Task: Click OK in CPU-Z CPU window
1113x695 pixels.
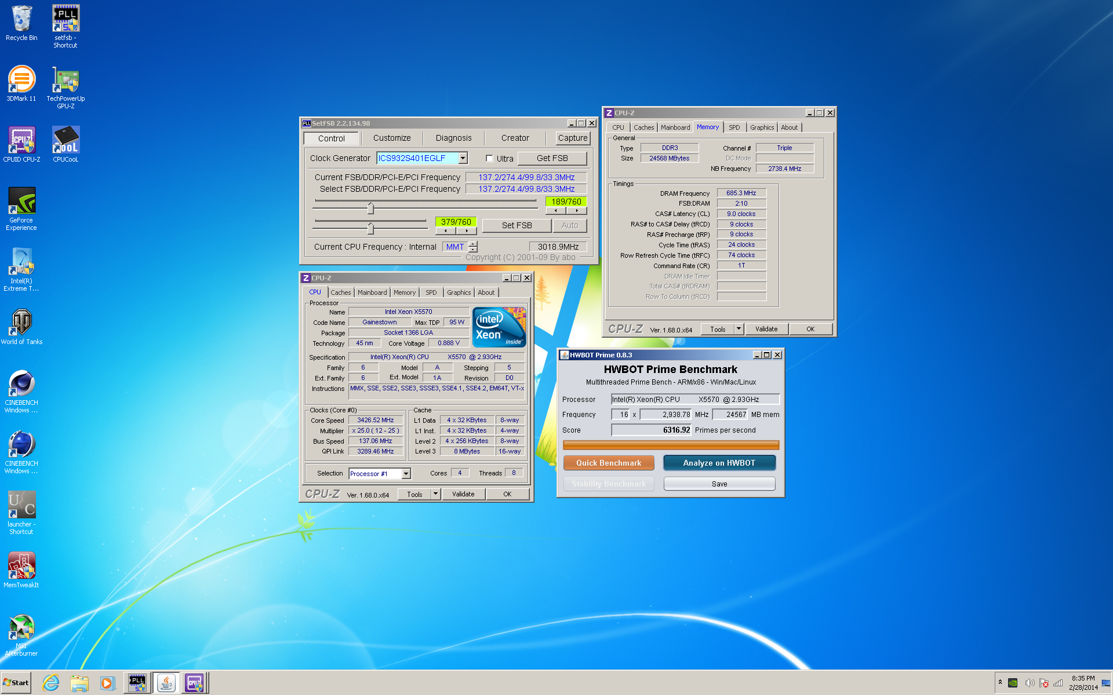Action: click(x=507, y=494)
